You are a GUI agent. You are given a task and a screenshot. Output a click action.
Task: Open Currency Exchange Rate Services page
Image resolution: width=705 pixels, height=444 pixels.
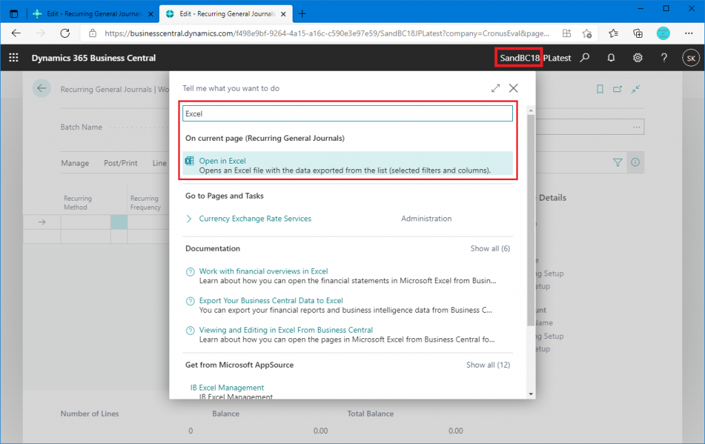[255, 219]
